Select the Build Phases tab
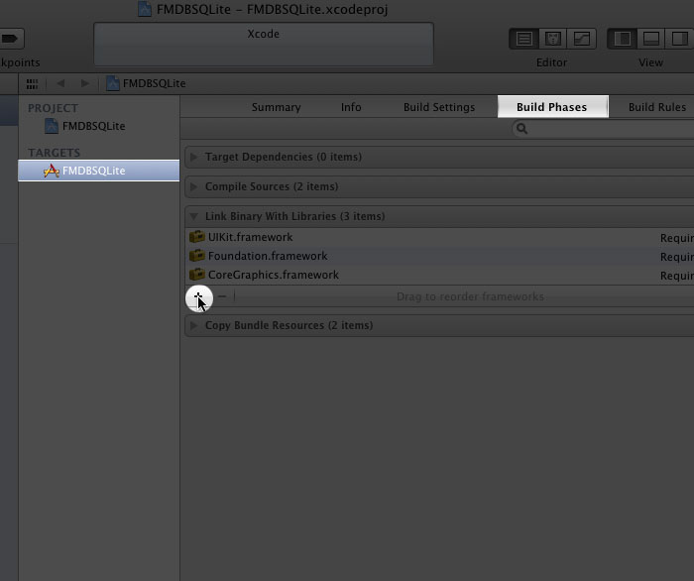The height and width of the screenshot is (581, 694). coord(553,107)
